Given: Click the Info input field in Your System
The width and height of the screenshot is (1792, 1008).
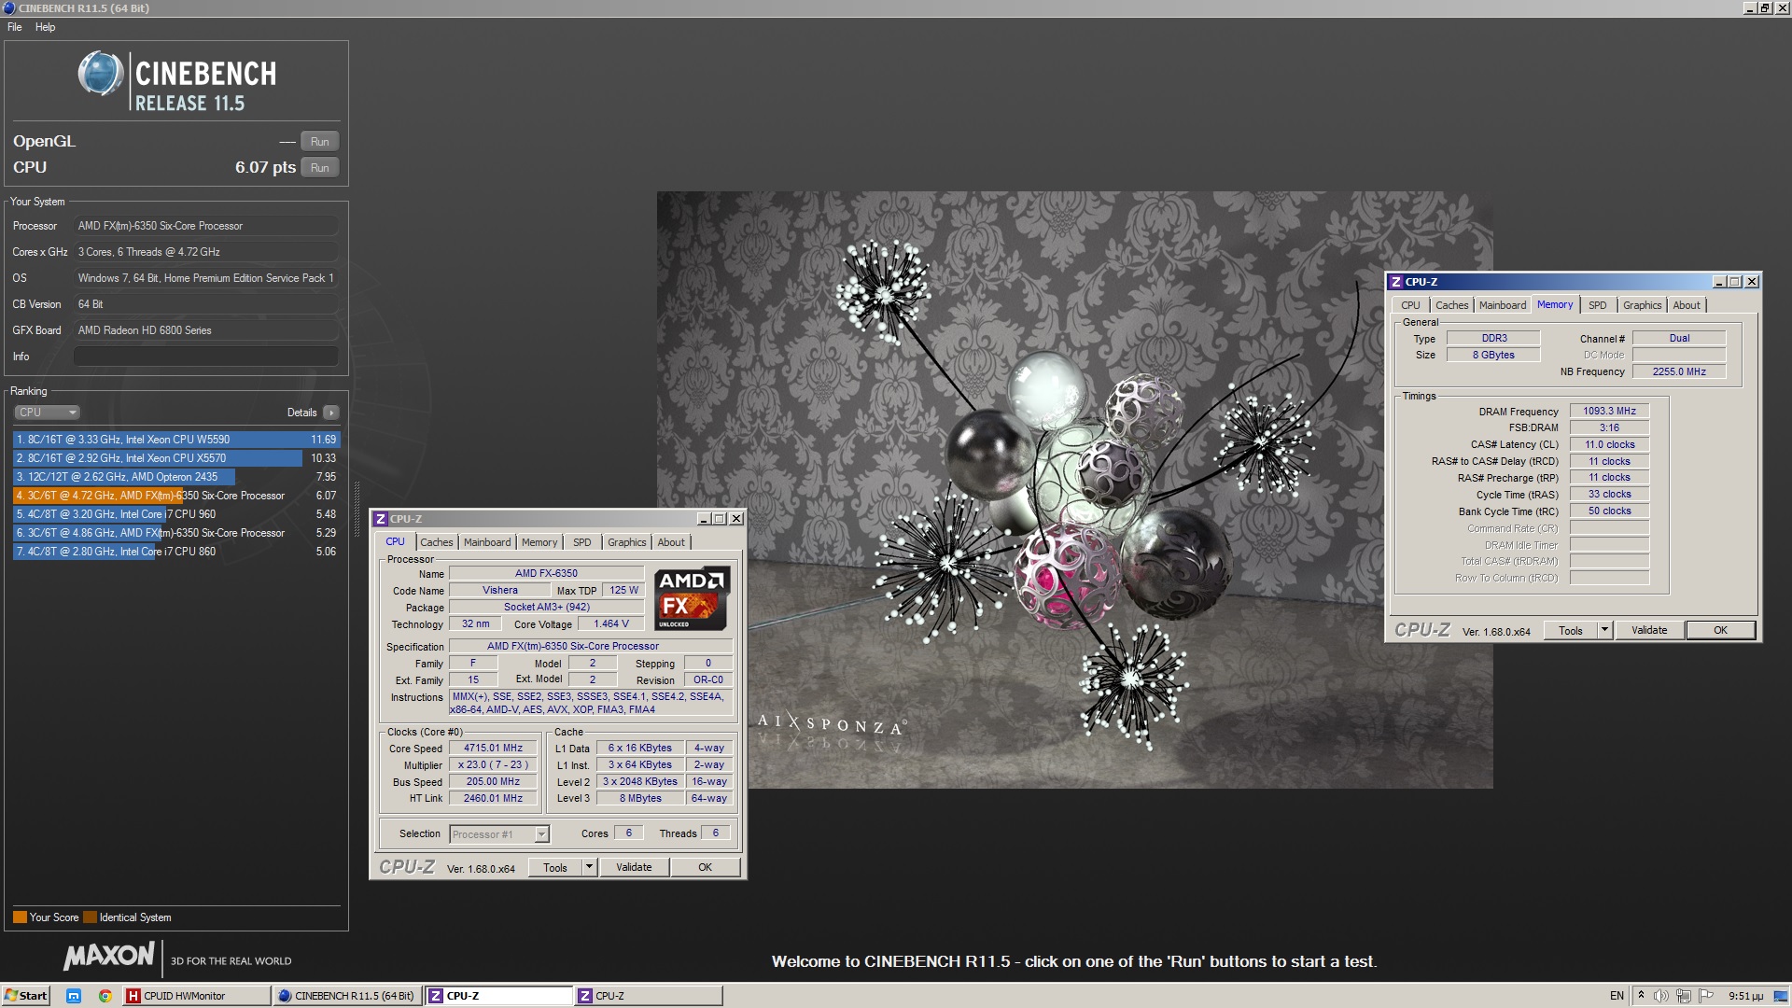Looking at the screenshot, I should pyautogui.click(x=205, y=357).
